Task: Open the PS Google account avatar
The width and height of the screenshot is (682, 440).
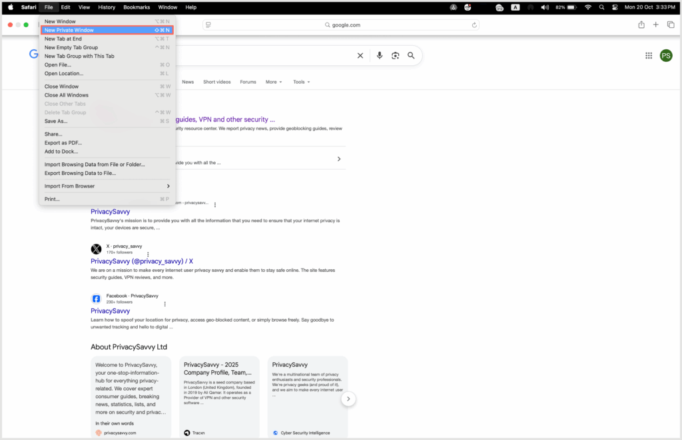Action: (666, 56)
